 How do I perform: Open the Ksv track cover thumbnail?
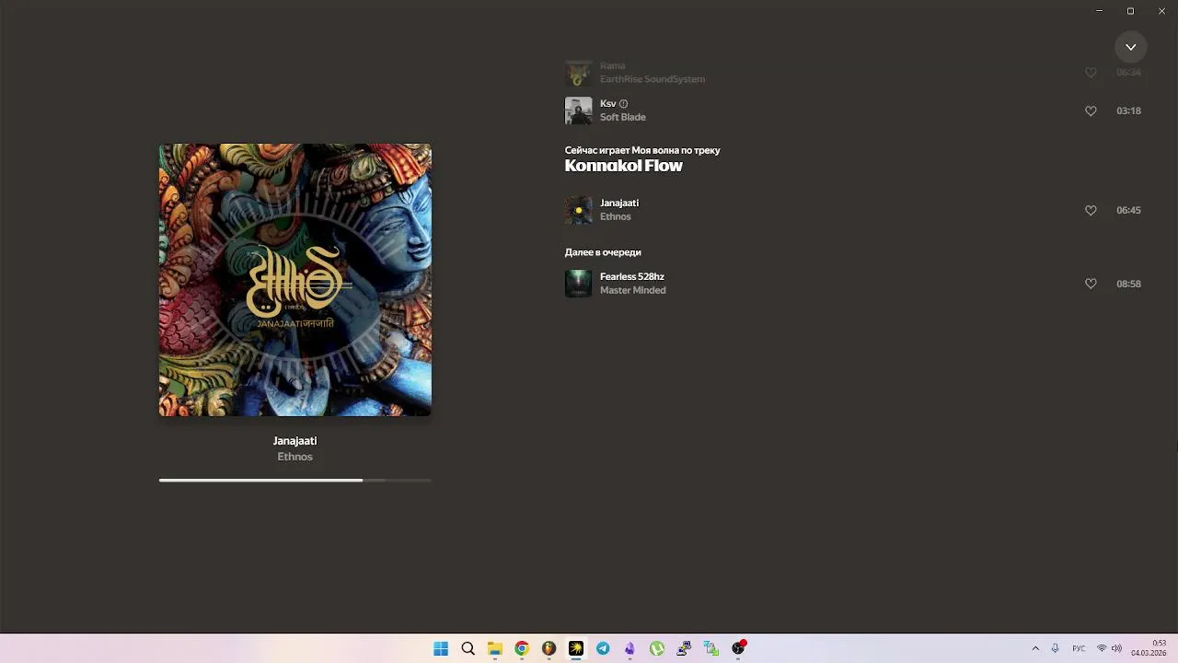coord(578,110)
